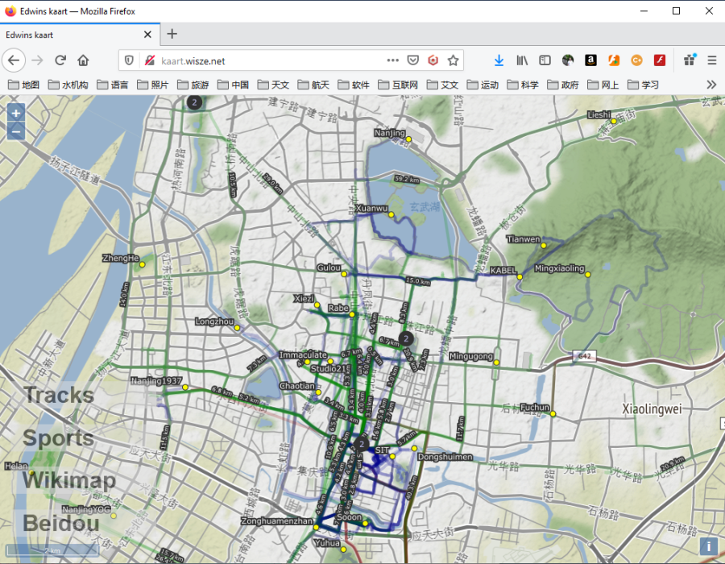Viewport: 725px width, 564px height.
Task: Open a new tab
Action: (x=172, y=34)
